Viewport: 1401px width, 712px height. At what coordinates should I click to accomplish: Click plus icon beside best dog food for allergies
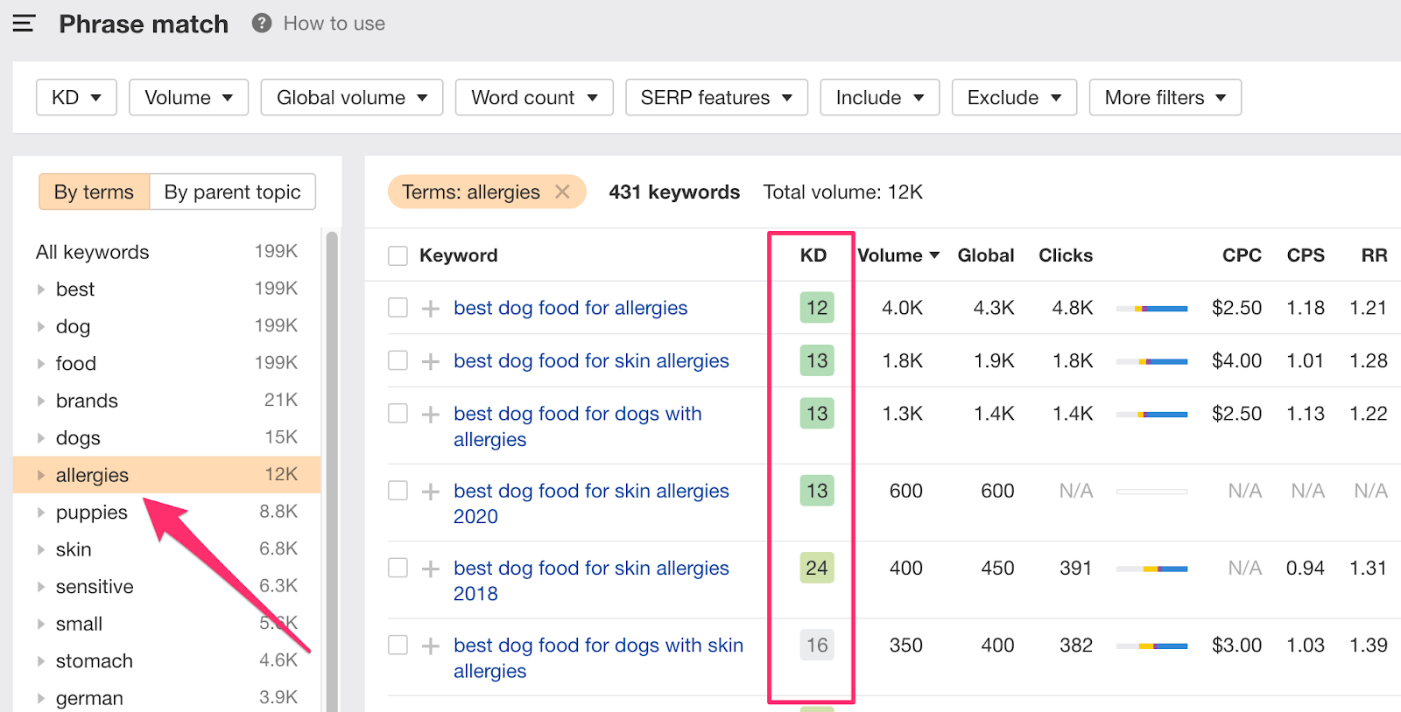pos(430,309)
